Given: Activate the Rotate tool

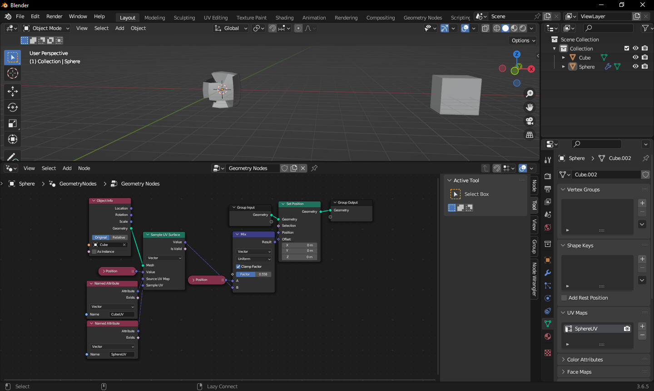Looking at the screenshot, I should click(x=13, y=107).
